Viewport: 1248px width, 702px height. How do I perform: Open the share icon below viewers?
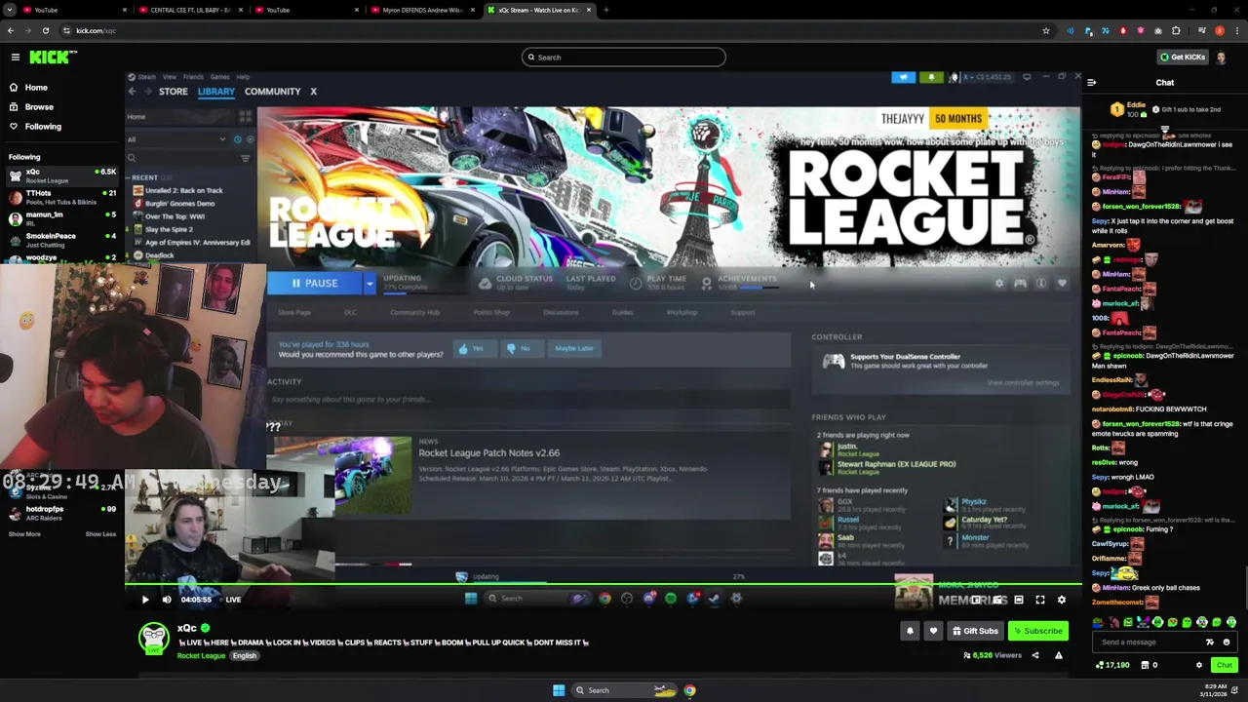coord(1035,655)
